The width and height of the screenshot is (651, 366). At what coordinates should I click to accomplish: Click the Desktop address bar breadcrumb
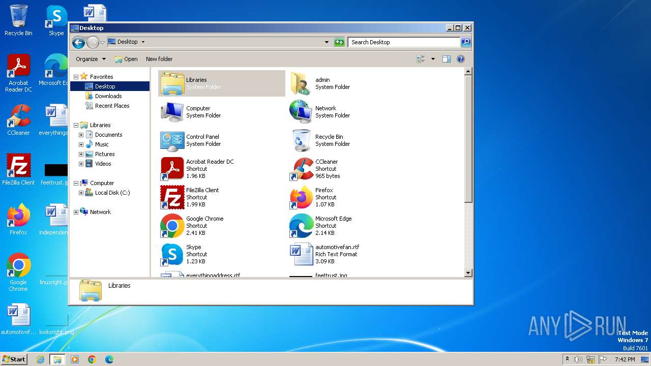pos(127,42)
